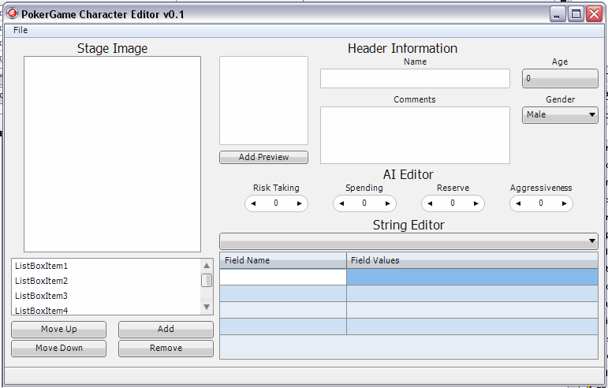This screenshot has width=608, height=388.
Task: Decrease Risk Taking with left arrow
Action: (x=254, y=203)
